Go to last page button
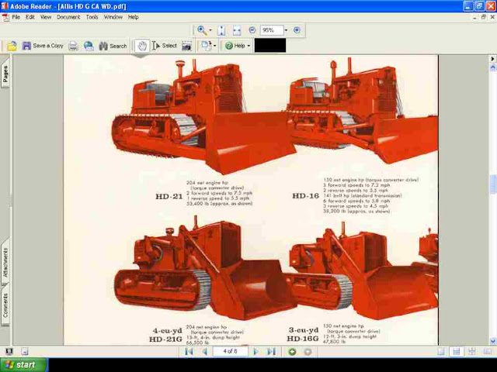This screenshot has width=497, height=372. [x=271, y=351]
